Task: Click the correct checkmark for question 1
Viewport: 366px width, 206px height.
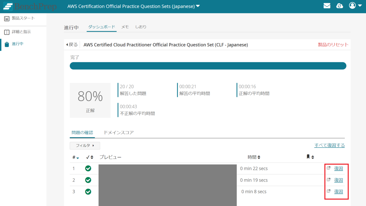Action: [88, 169]
